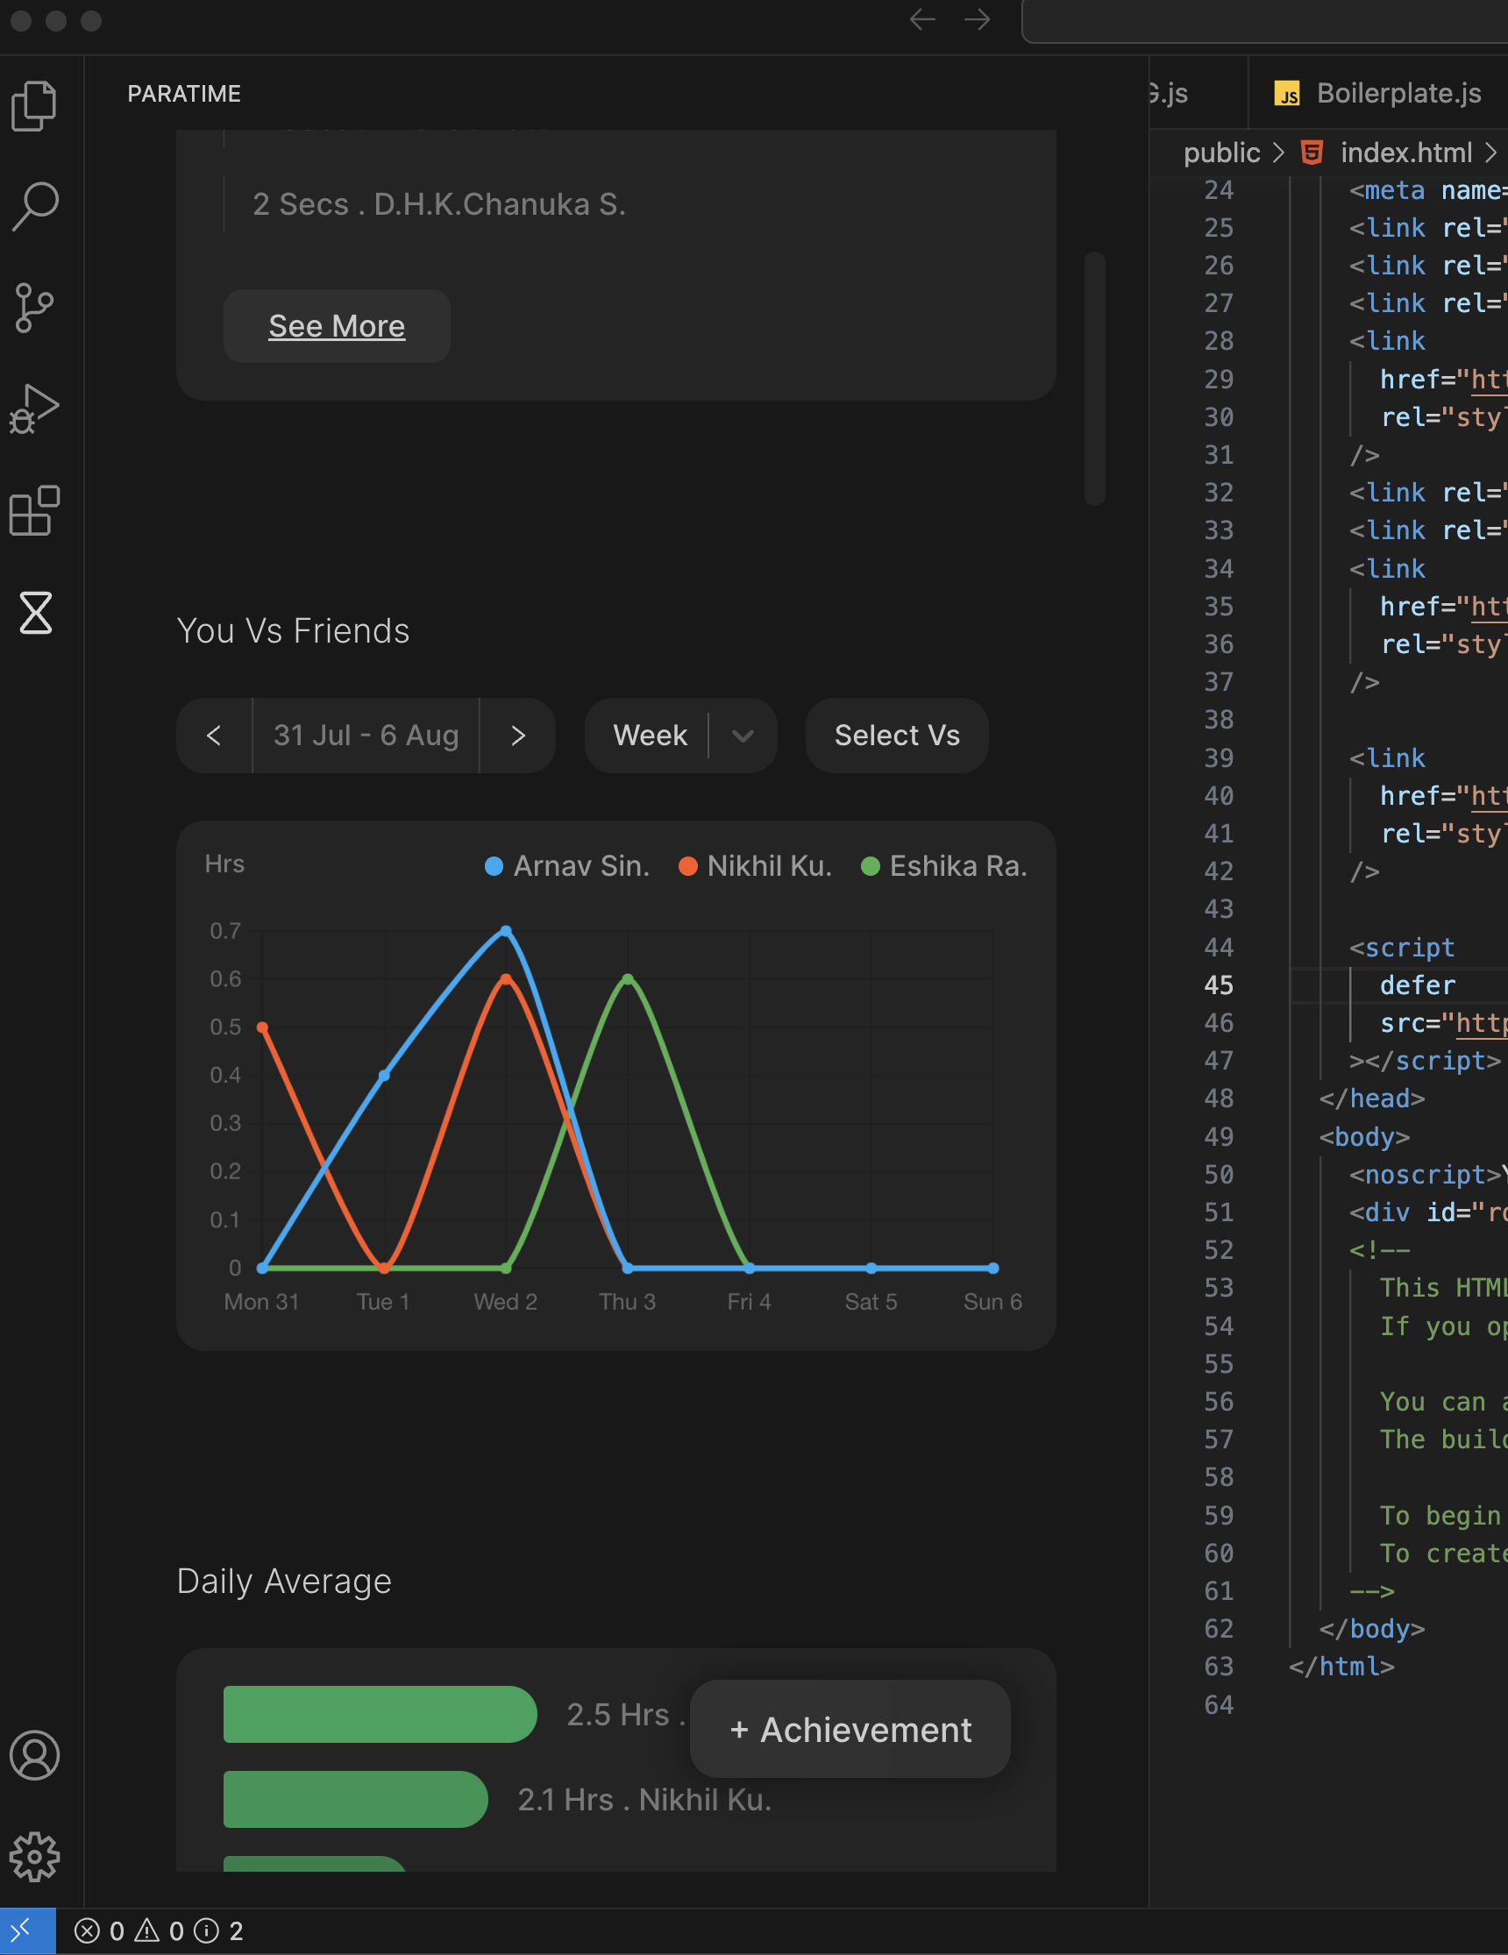Switch to the partially visible .js tab
1508x1955 pixels.
(x=1198, y=93)
